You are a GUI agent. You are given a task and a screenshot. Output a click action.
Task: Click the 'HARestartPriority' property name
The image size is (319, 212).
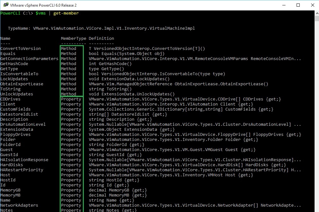click(x=22, y=170)
